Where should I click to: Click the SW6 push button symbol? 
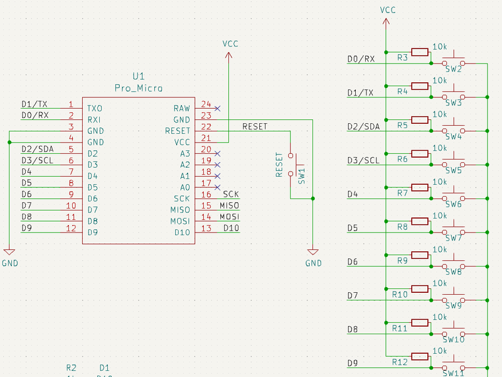pos(453,199)
